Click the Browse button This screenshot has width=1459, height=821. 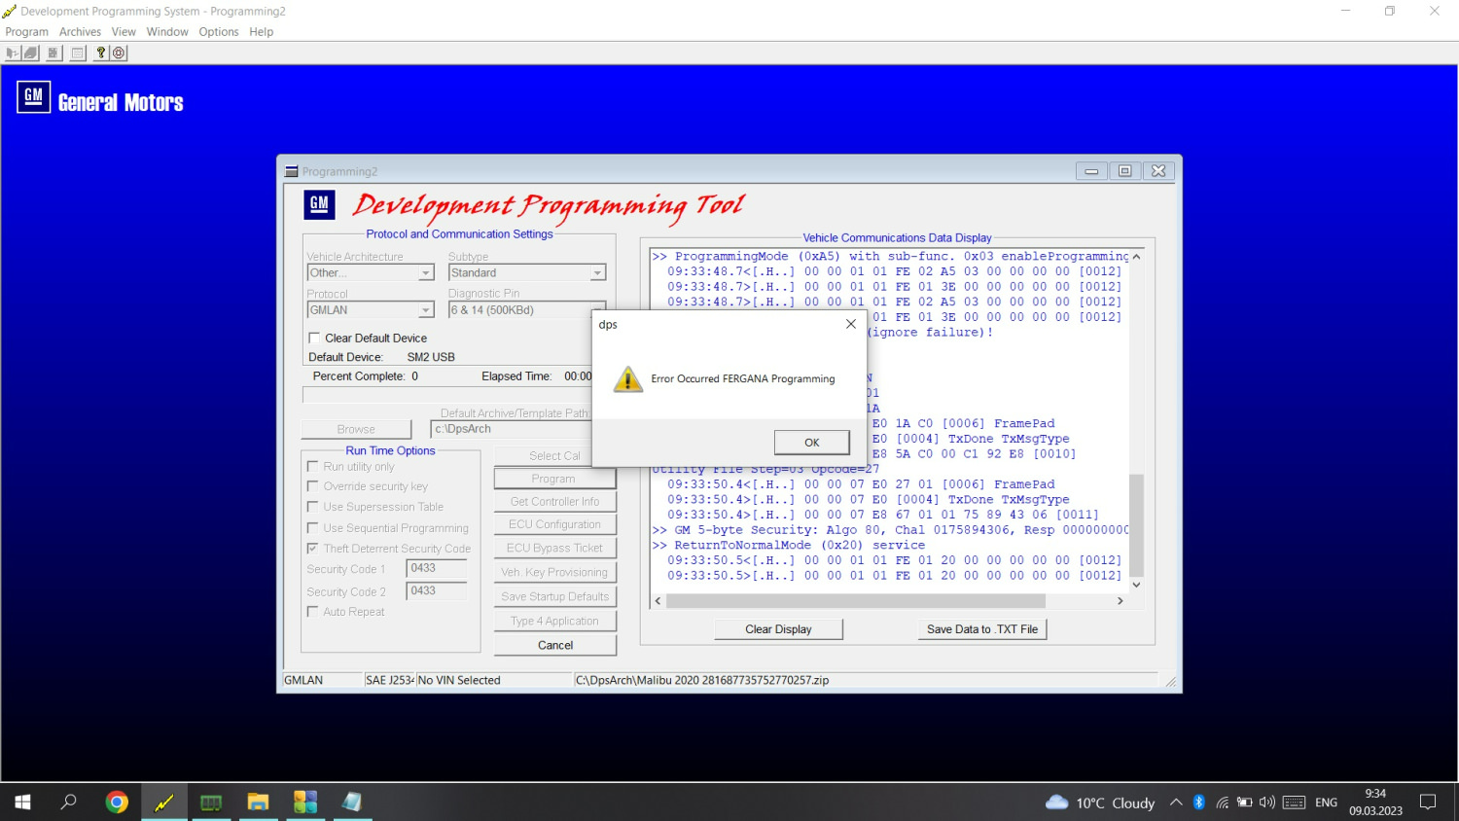tap(356, 429)
